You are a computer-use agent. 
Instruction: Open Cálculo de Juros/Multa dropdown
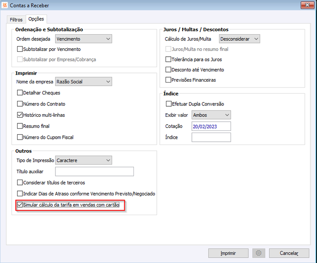(240, 39)
